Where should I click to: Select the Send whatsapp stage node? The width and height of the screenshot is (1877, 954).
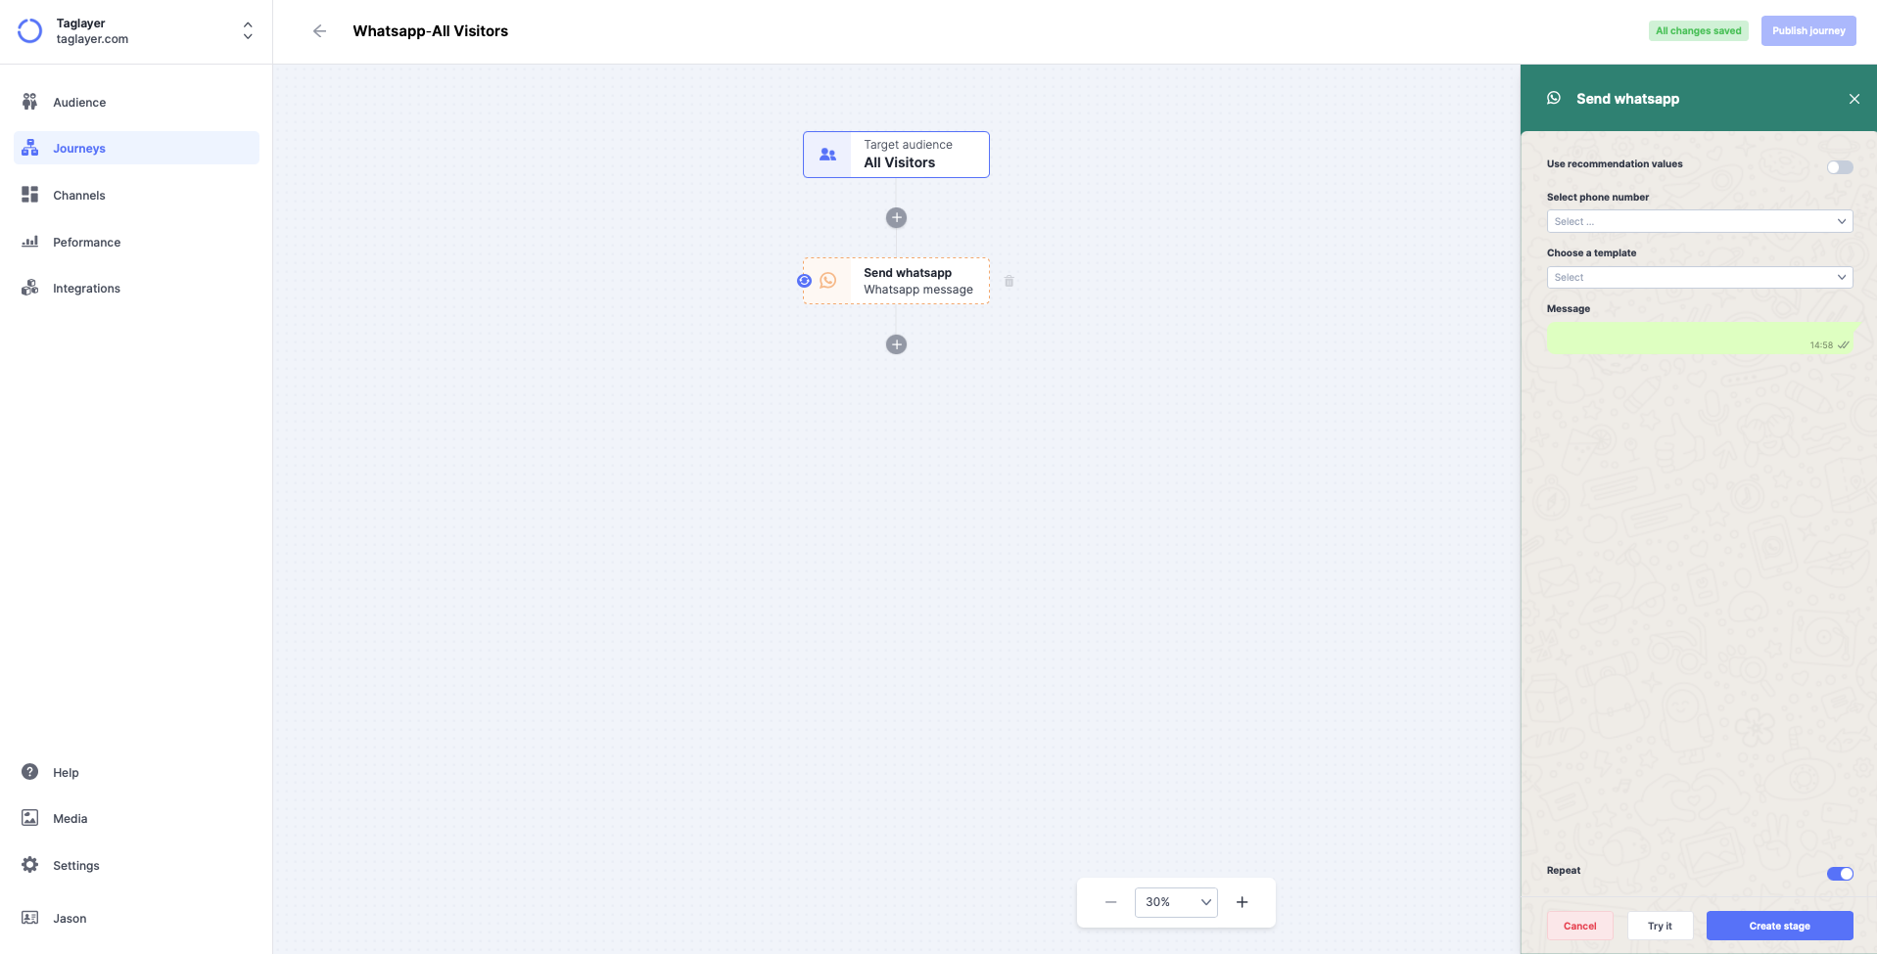tap(896, 281)
